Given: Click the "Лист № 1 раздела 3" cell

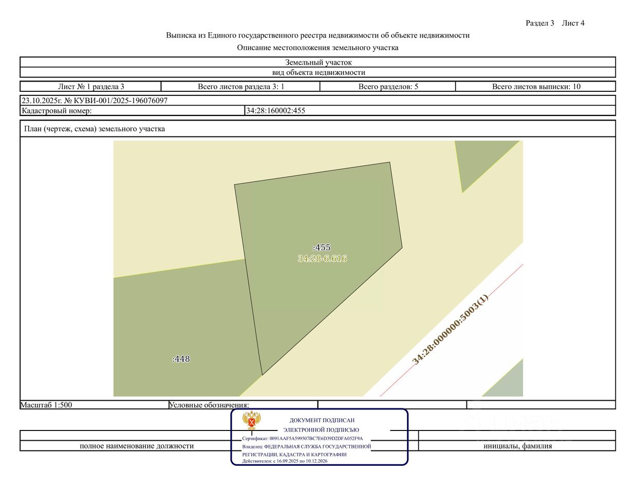Looking at the screenshot, I should pos(91,87).
